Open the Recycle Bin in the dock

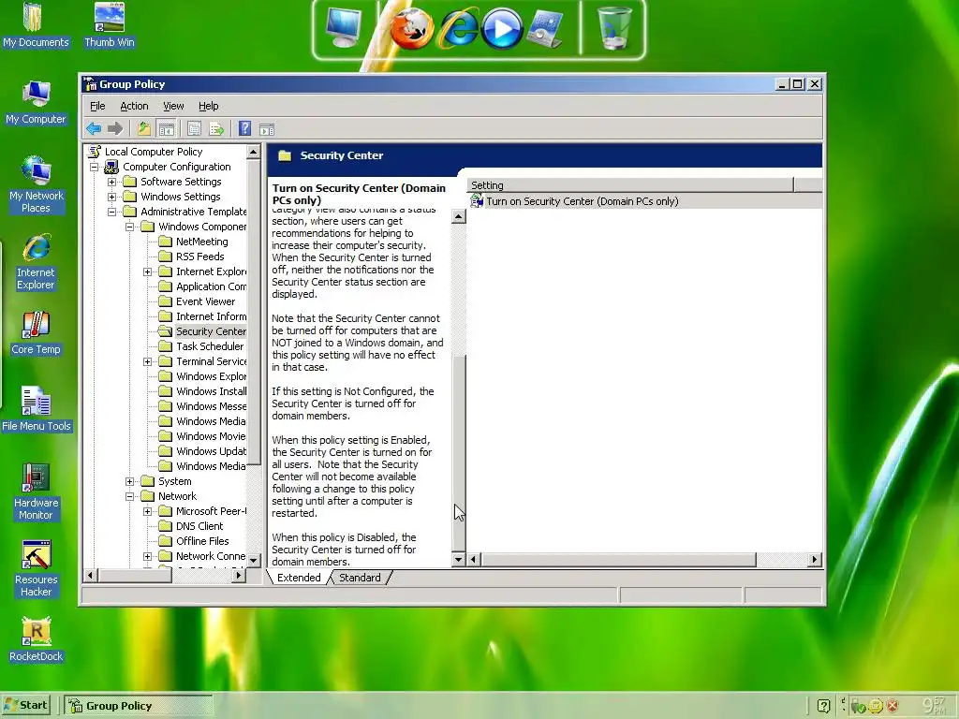[x=613, y=28]
